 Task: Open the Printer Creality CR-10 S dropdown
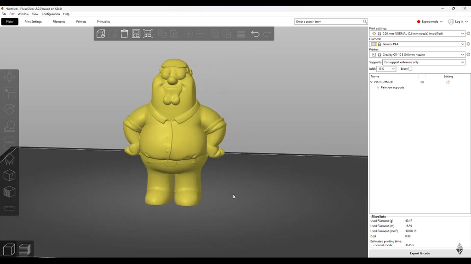pos(418,55)
